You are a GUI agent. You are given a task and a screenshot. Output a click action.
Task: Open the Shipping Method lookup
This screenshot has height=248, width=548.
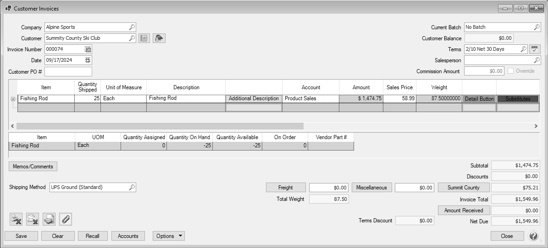coord(131,187)
